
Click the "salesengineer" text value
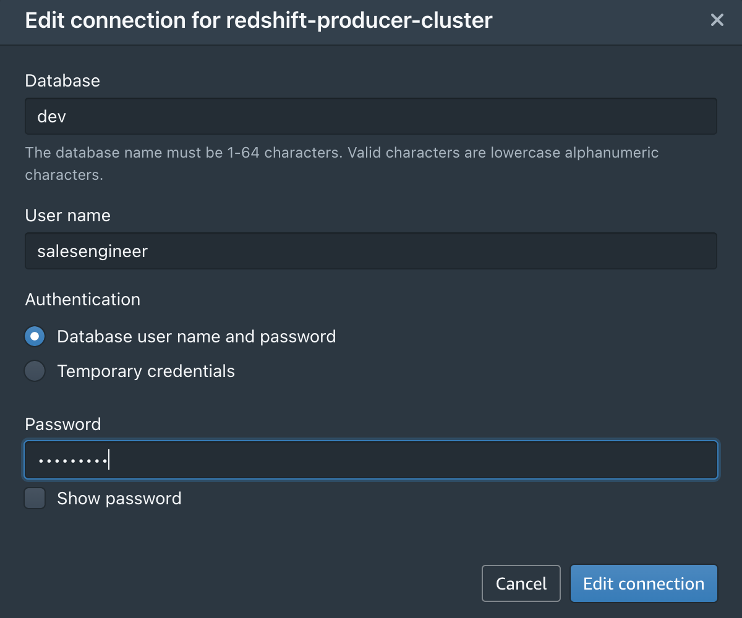coord(93,251)
